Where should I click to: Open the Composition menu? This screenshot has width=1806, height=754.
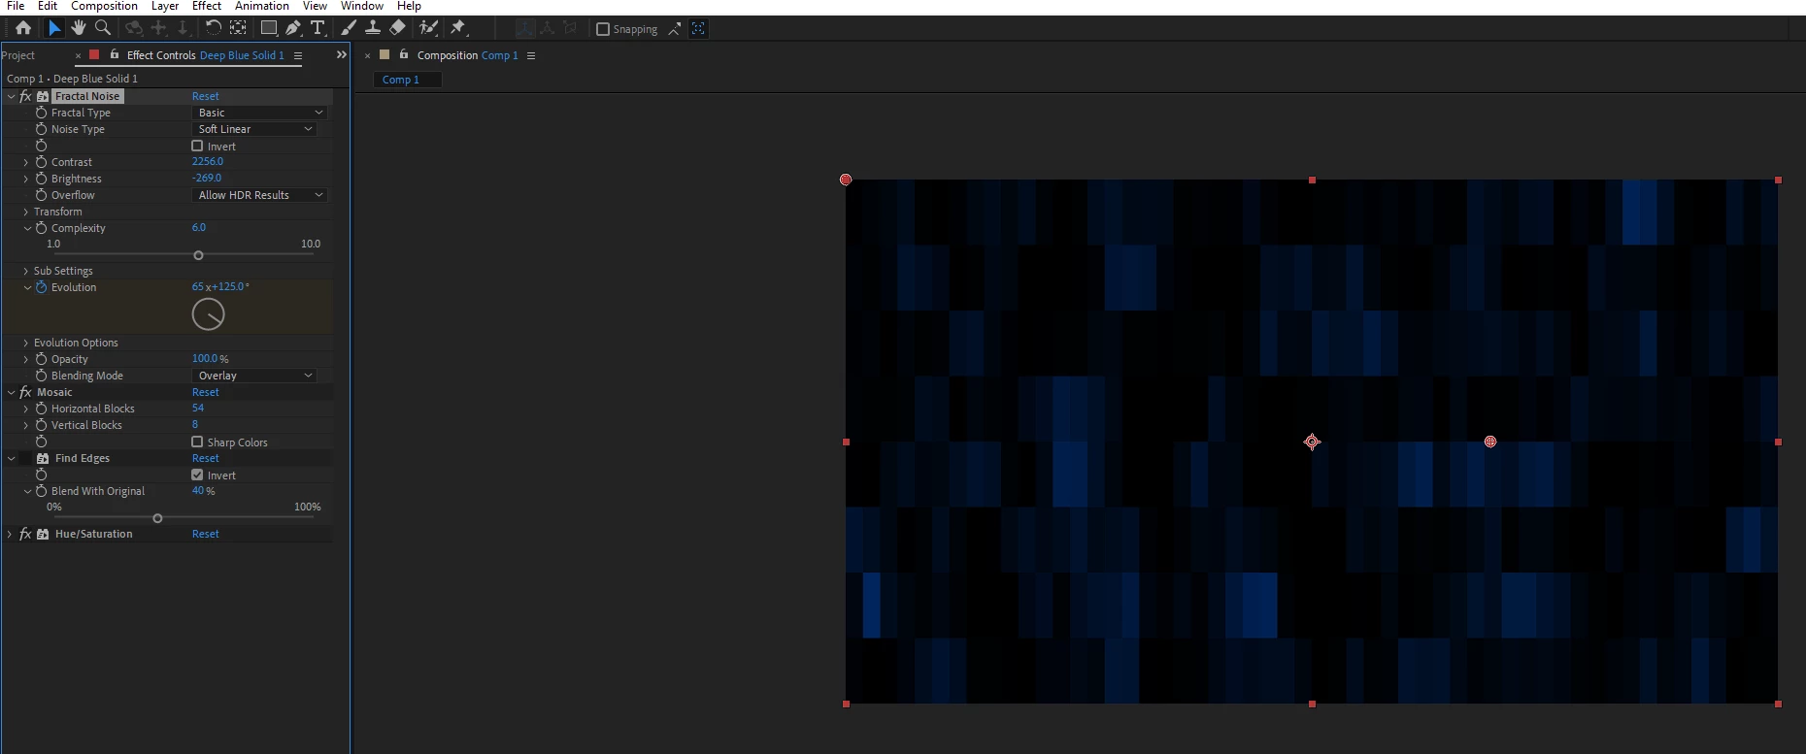pyautogui.click(x=104, y=6)
